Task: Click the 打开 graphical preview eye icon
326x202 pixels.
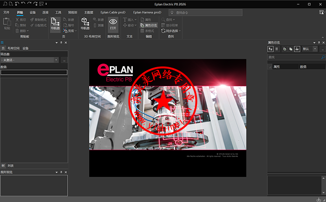Action: tap(113, 23)
